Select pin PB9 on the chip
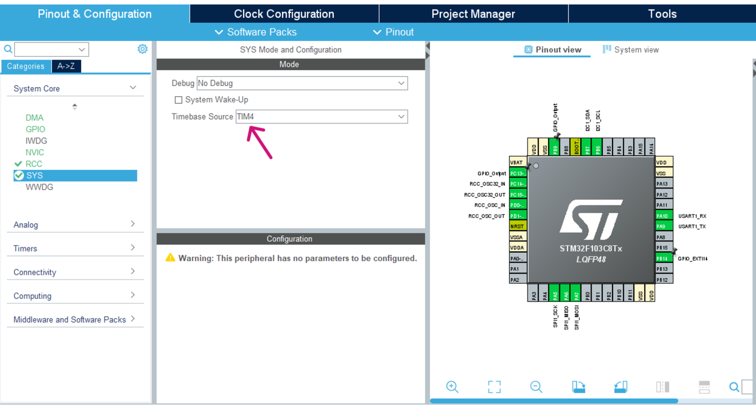The image size is (756, 405). tap(555, 147)
